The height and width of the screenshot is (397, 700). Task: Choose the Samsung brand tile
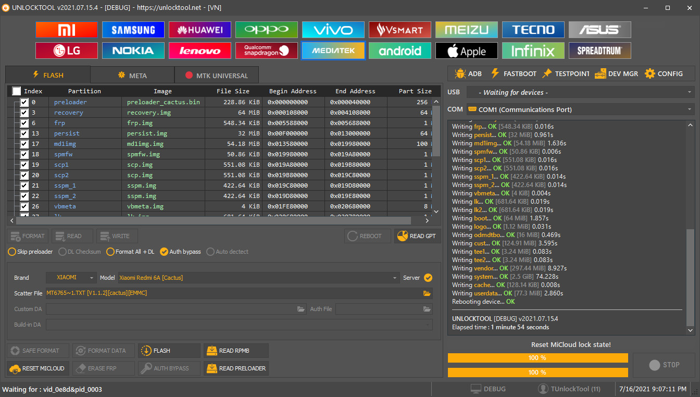click(x=133, y=30)
